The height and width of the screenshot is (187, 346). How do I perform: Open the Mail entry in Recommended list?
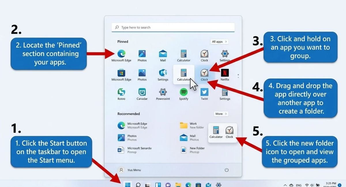[x=189, y=138]
